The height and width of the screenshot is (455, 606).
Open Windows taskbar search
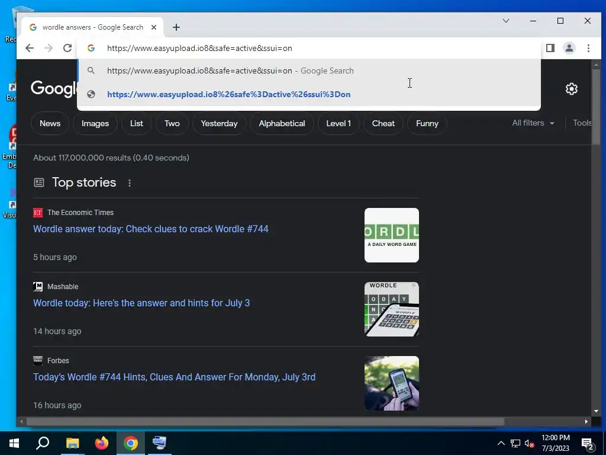pyautogui.click(x=43, y=443)
